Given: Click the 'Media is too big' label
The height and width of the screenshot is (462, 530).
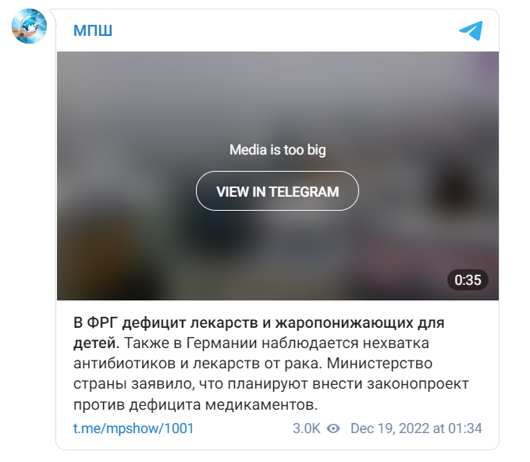Looking at the screenshot, I should pos(278,150).
